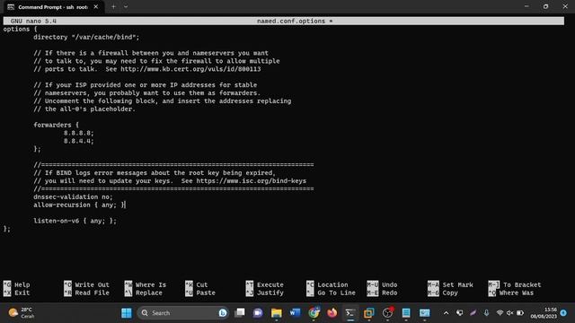Viewport: 575px width, 323px height.
Task: Click the all-0's placeholder comment line
Action: (84, 109)
